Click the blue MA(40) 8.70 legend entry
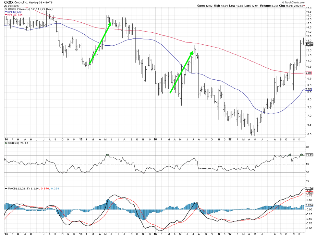 click(13, 12)
